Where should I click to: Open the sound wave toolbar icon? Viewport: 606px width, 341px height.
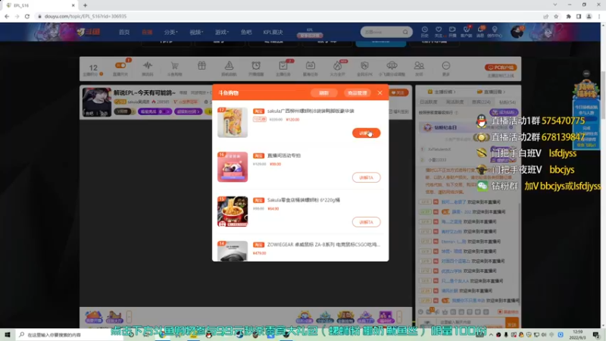(148, 68)
